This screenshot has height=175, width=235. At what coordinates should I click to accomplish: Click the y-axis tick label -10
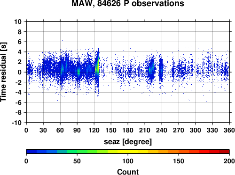click(16, 123)
